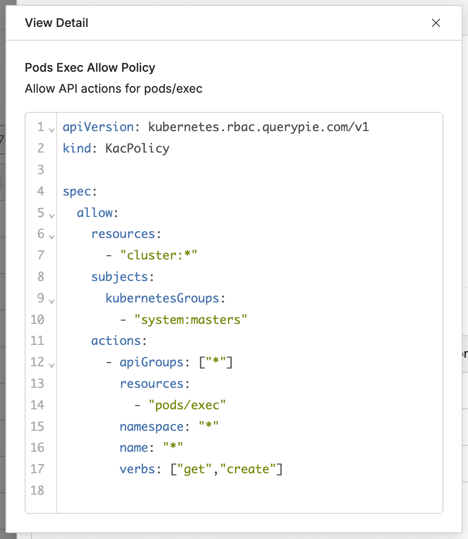Click the policy description about pods/exec
The height and width of the screenshot is (539, 468).
point(113,88)
